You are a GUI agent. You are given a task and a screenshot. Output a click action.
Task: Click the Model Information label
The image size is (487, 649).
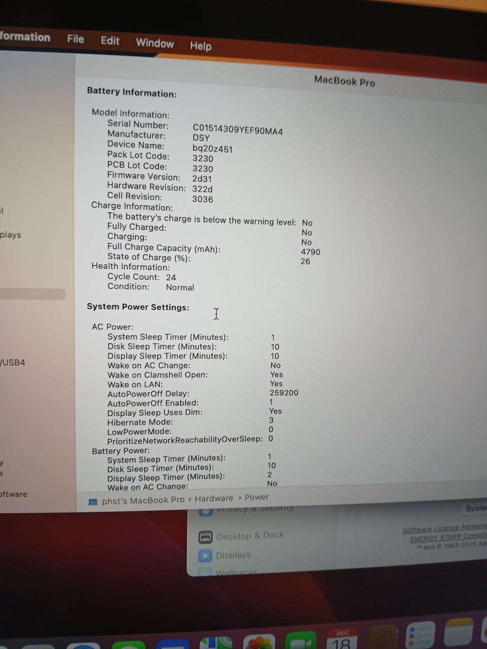130,114
